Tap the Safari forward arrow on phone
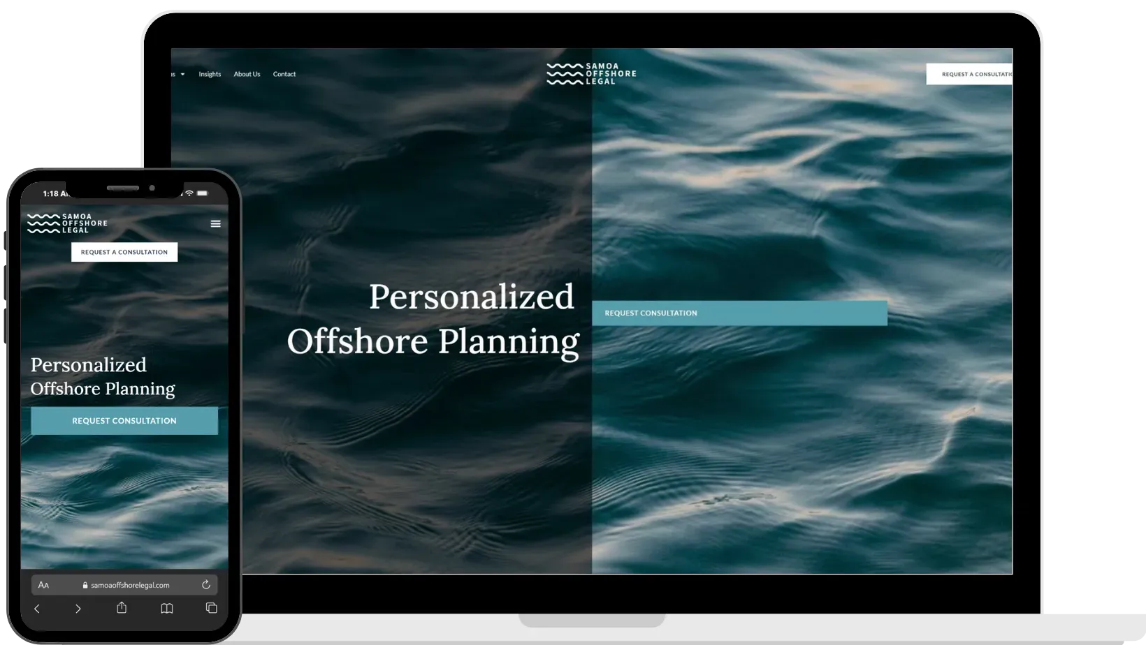This screenshot has height=645, width=1146. [78, 609]
